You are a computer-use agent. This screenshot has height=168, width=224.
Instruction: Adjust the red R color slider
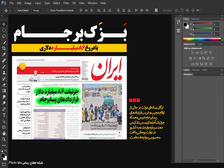coord(202,23)
